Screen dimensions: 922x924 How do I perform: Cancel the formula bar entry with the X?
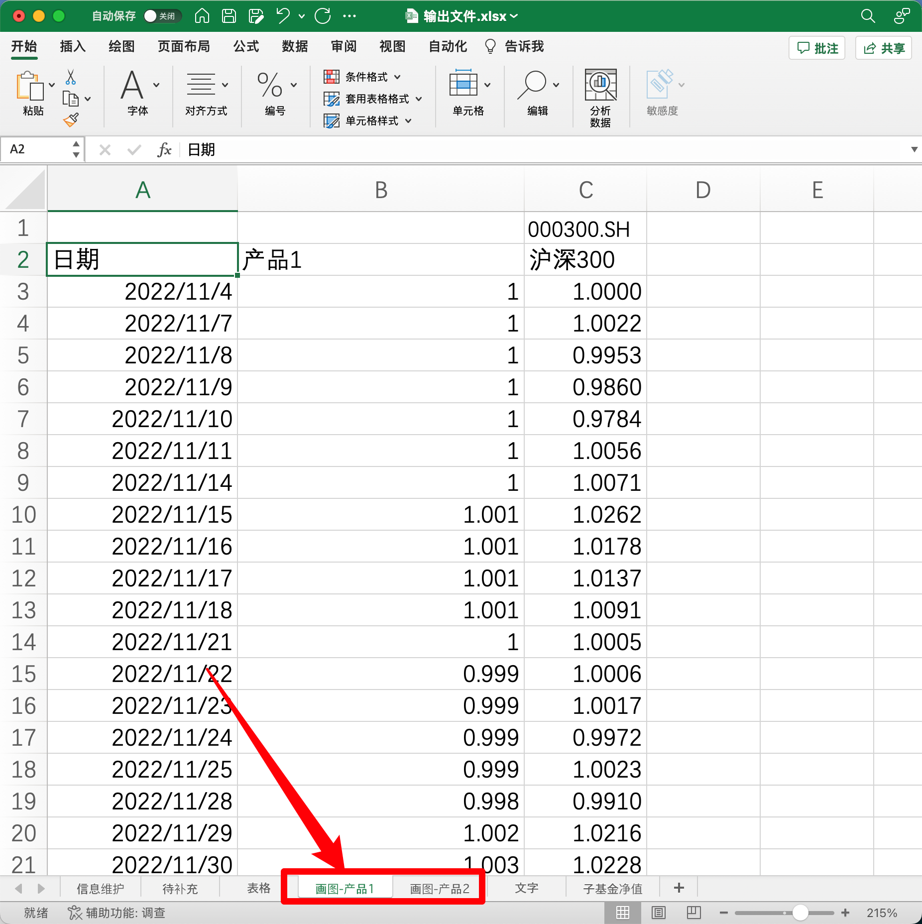[105, 149]
